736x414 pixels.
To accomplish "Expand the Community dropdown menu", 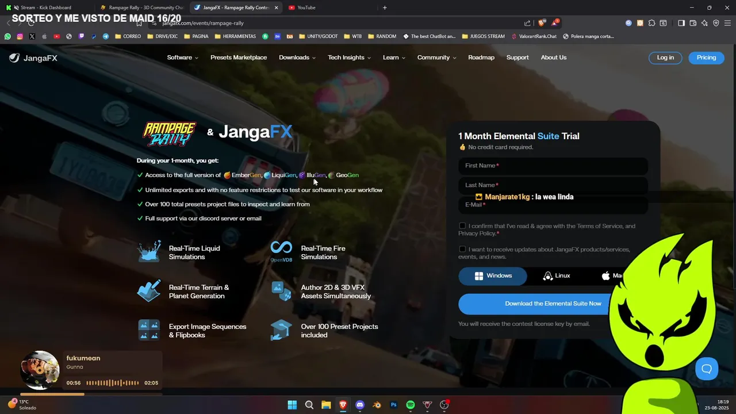I will pyautogui.click(x=436, y=57).
